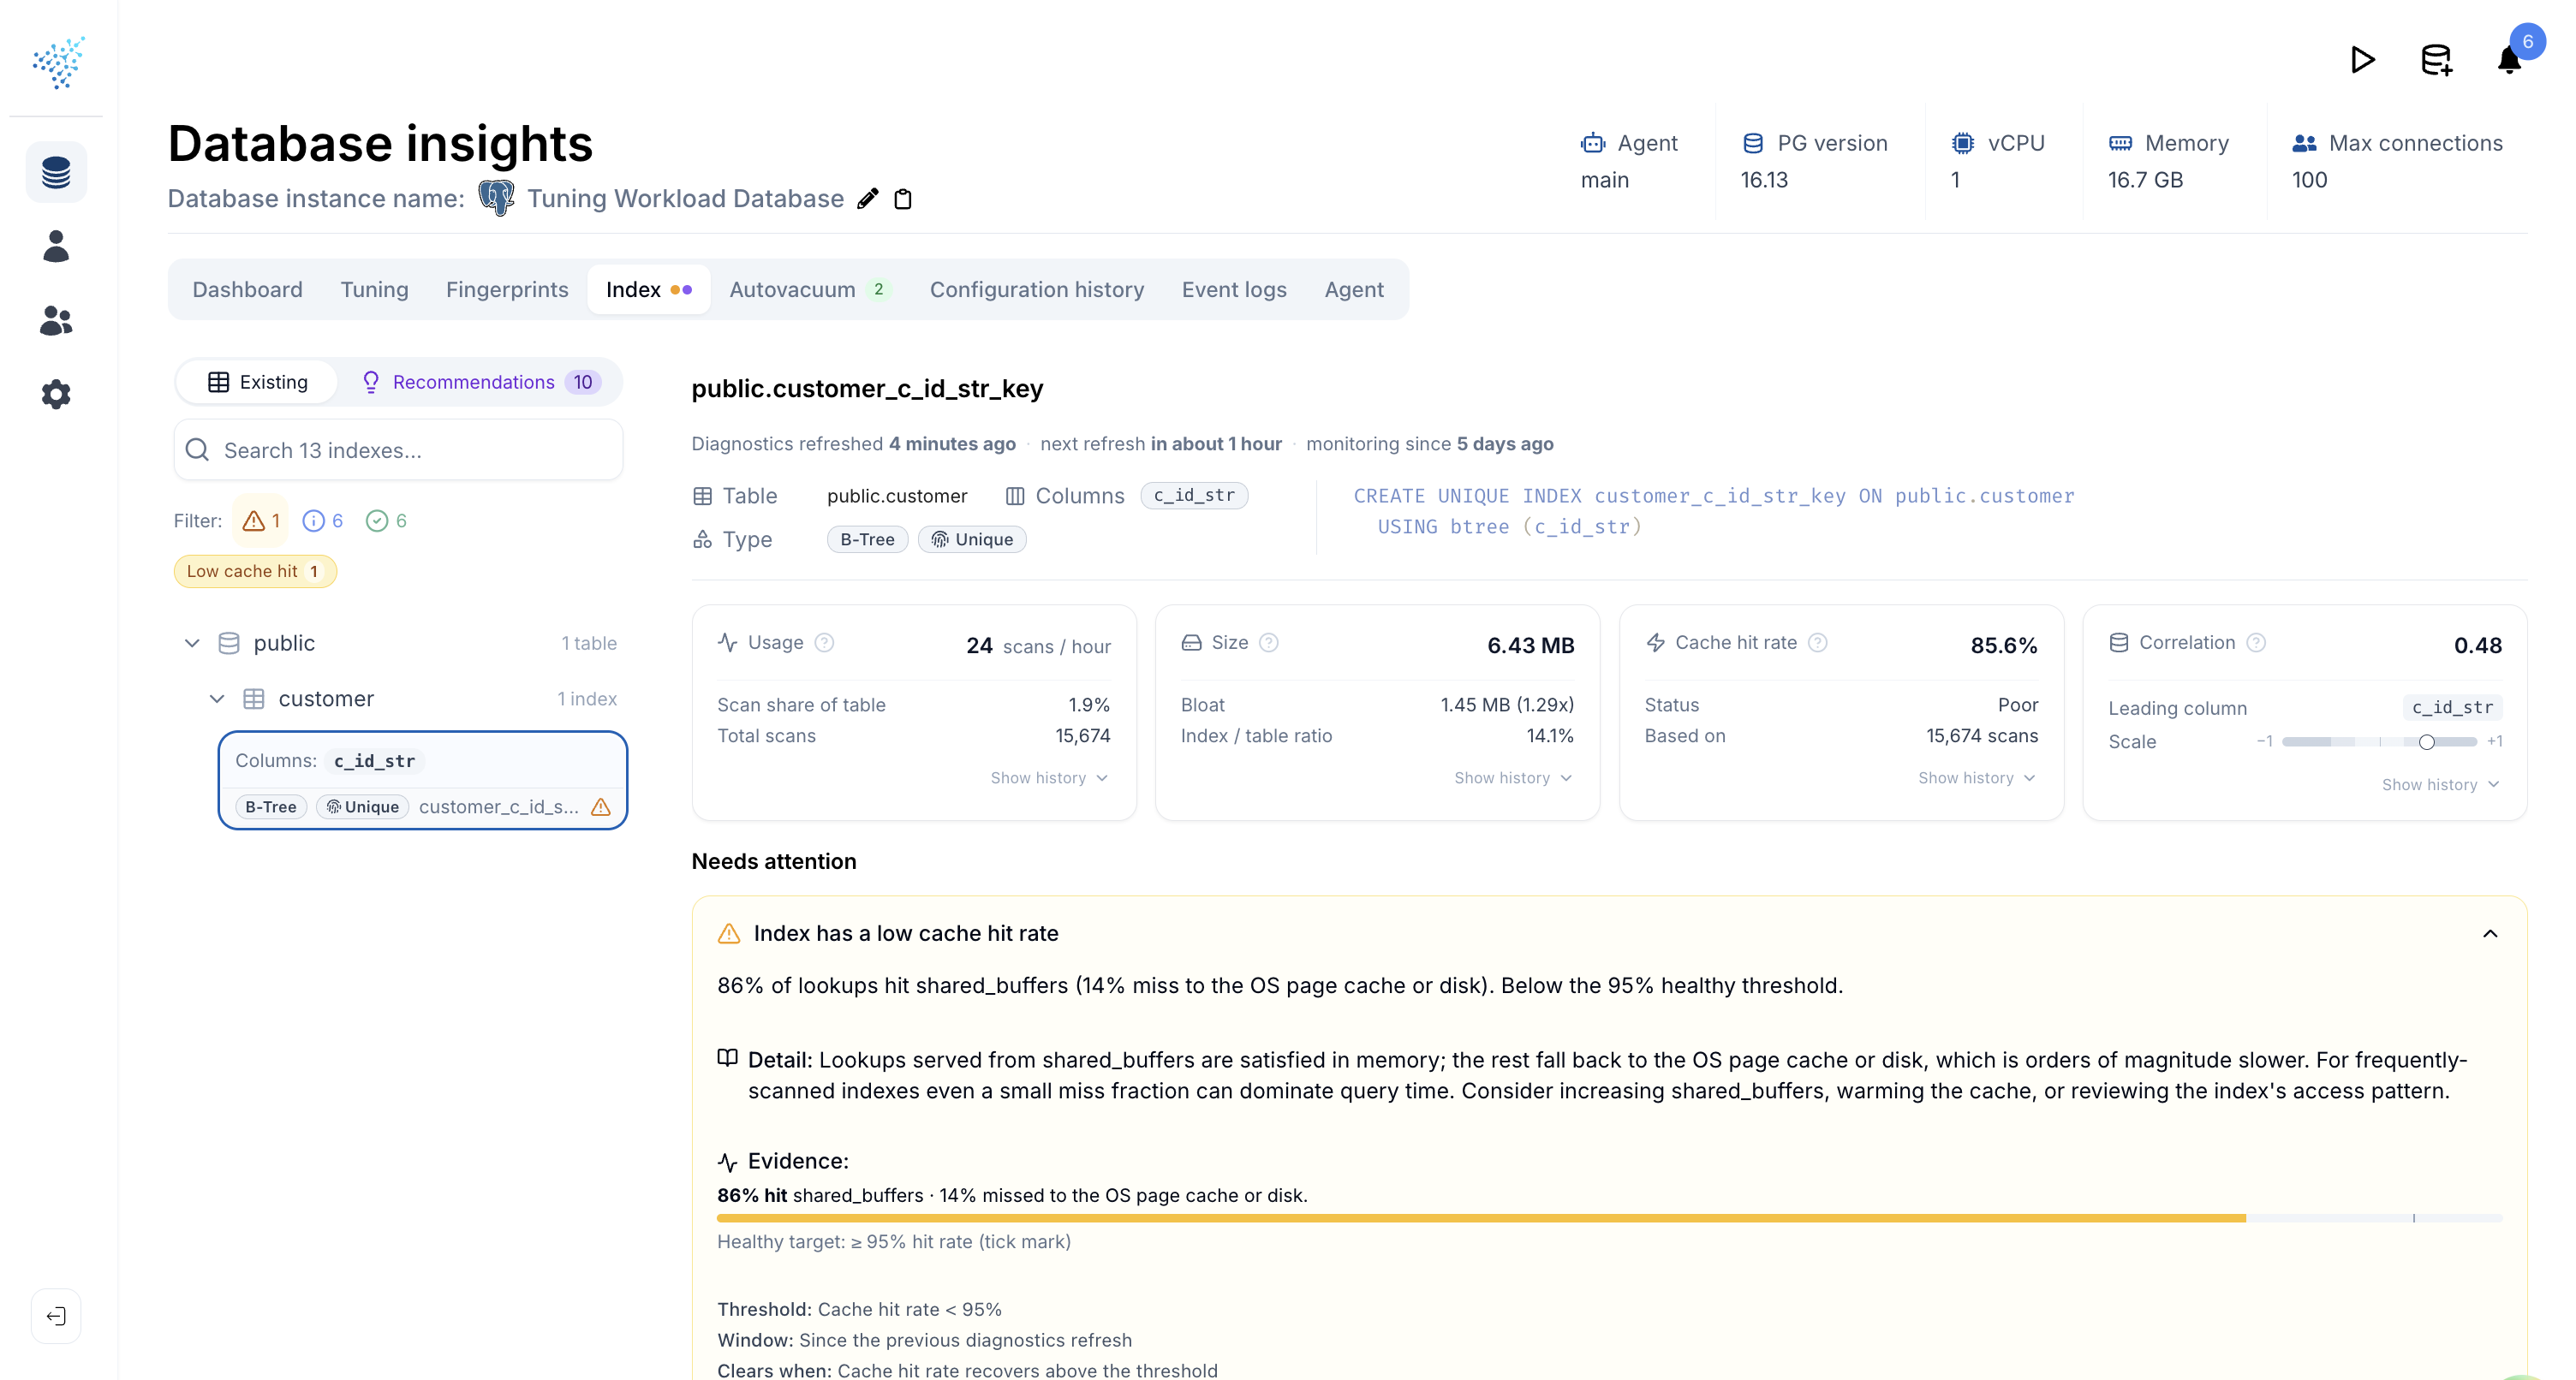Click the PG version database icon
This screenshot has height=1380, width=2576.
click(x=1753, y=144)
